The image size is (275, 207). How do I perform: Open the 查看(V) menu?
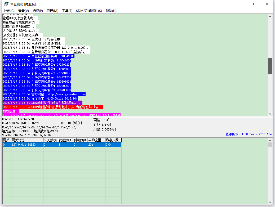[24, 11]
